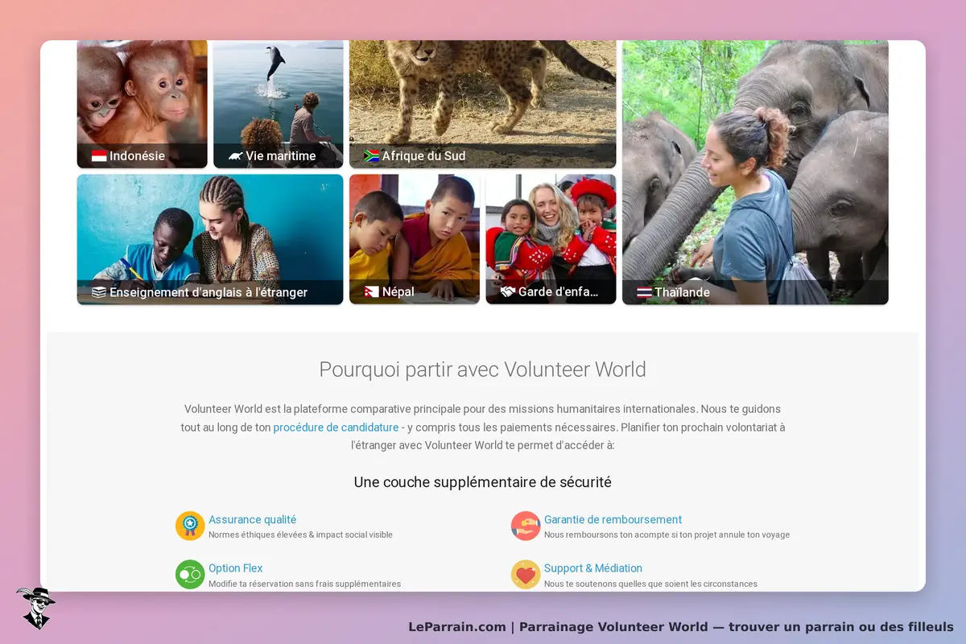Viewport: 966px width, 644px height.
Task: Click Nous remboursons ton acompte text
Action: [x=667, y=535]
